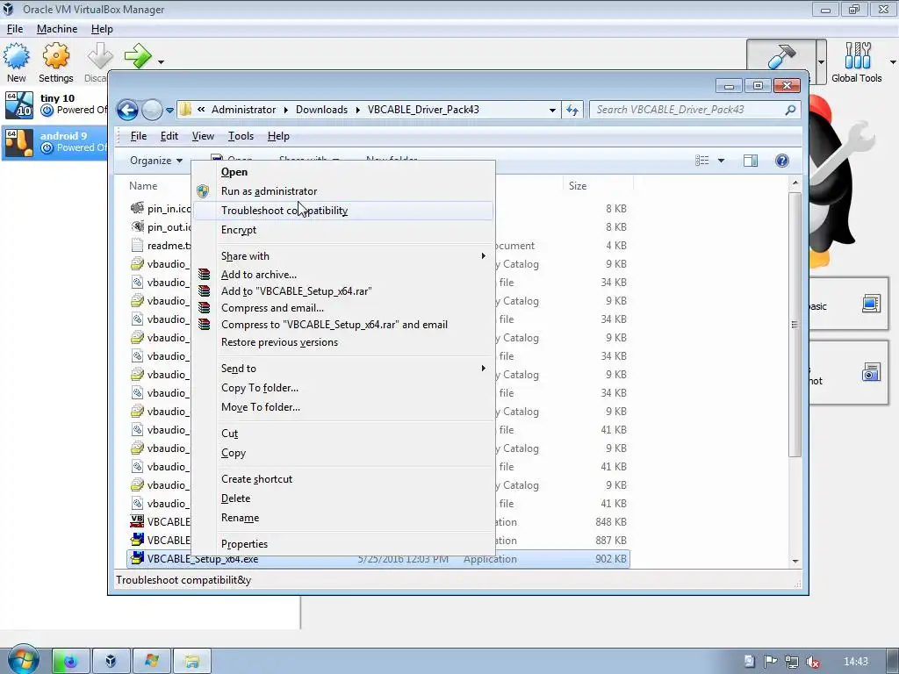Click the Size column header
Screen dimensions: 899x674
(578, 186)
